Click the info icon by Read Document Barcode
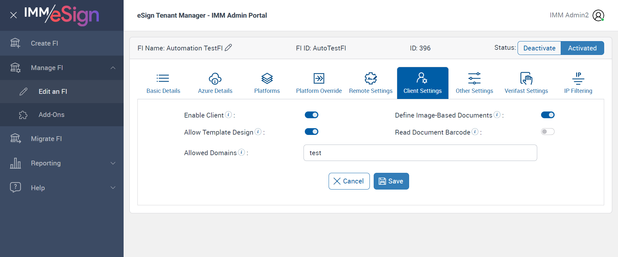The height and width of the screenshot is (257, 618). coord(475,132)
